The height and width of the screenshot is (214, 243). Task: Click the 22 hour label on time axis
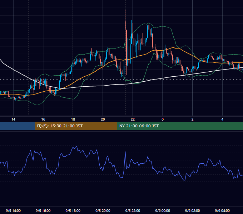133,119
